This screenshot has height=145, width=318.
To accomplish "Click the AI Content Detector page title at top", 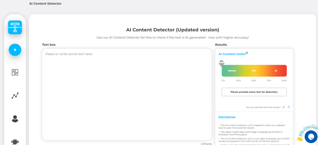I will tap(45, 3).
